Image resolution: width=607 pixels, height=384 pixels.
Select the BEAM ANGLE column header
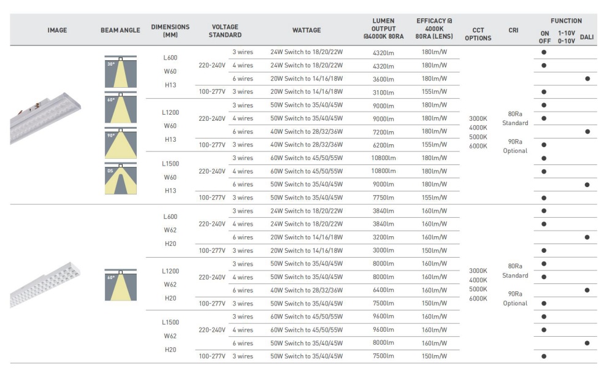(120, 30)
